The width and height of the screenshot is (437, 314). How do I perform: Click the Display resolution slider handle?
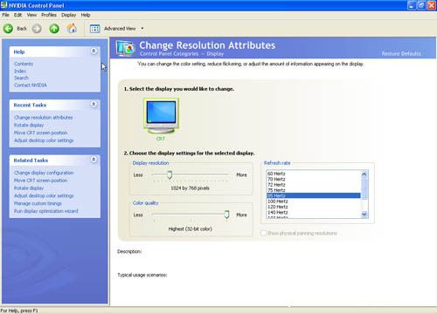(x=170, y=174)
